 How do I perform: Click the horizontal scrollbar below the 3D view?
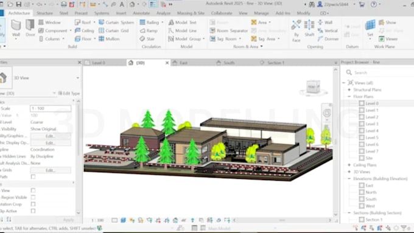(x=282, y=220)
